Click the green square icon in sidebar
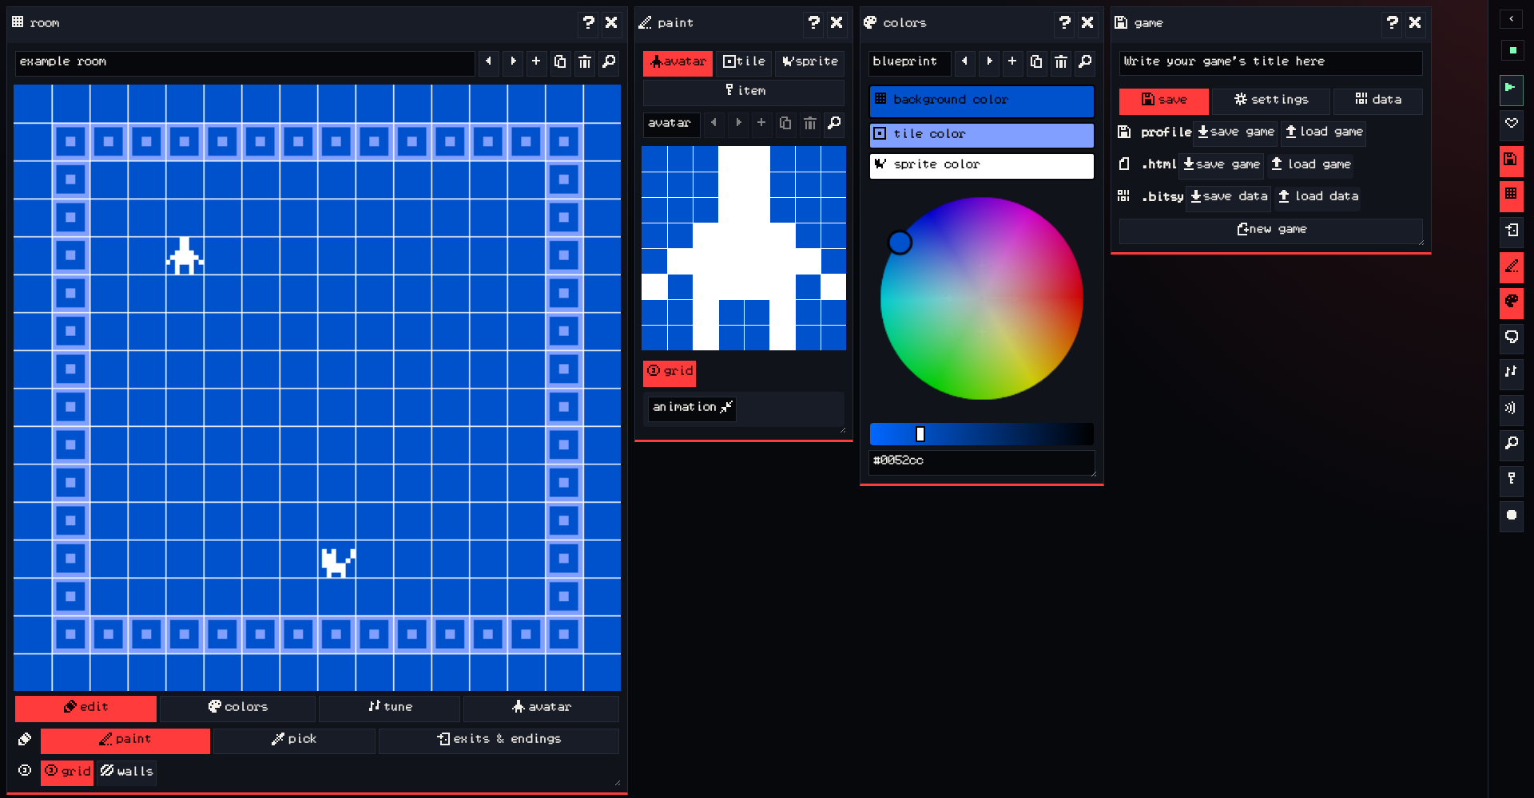The height and width of the screenshot is (798, 1534). point(1512,50)
